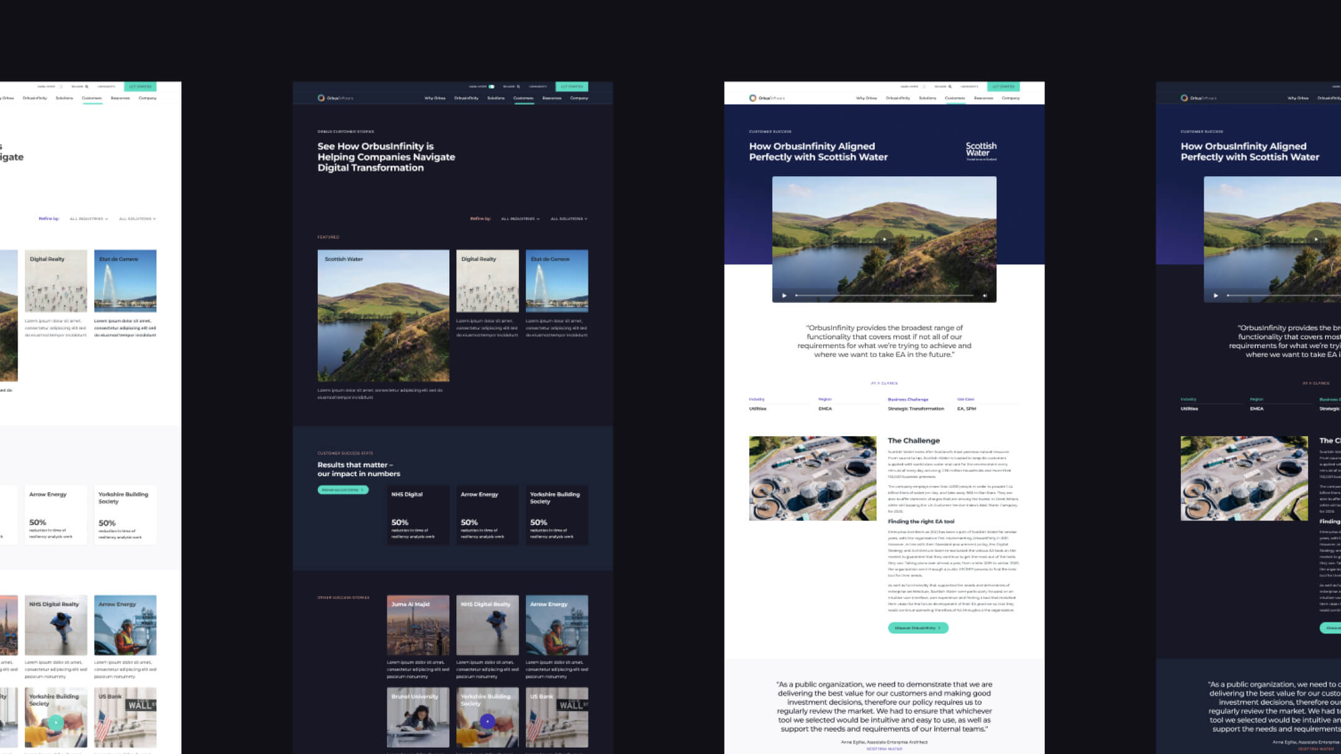Open Company menu on dark customer stories page
This screenshot has width=1341, height=754.
coord(579,98)
